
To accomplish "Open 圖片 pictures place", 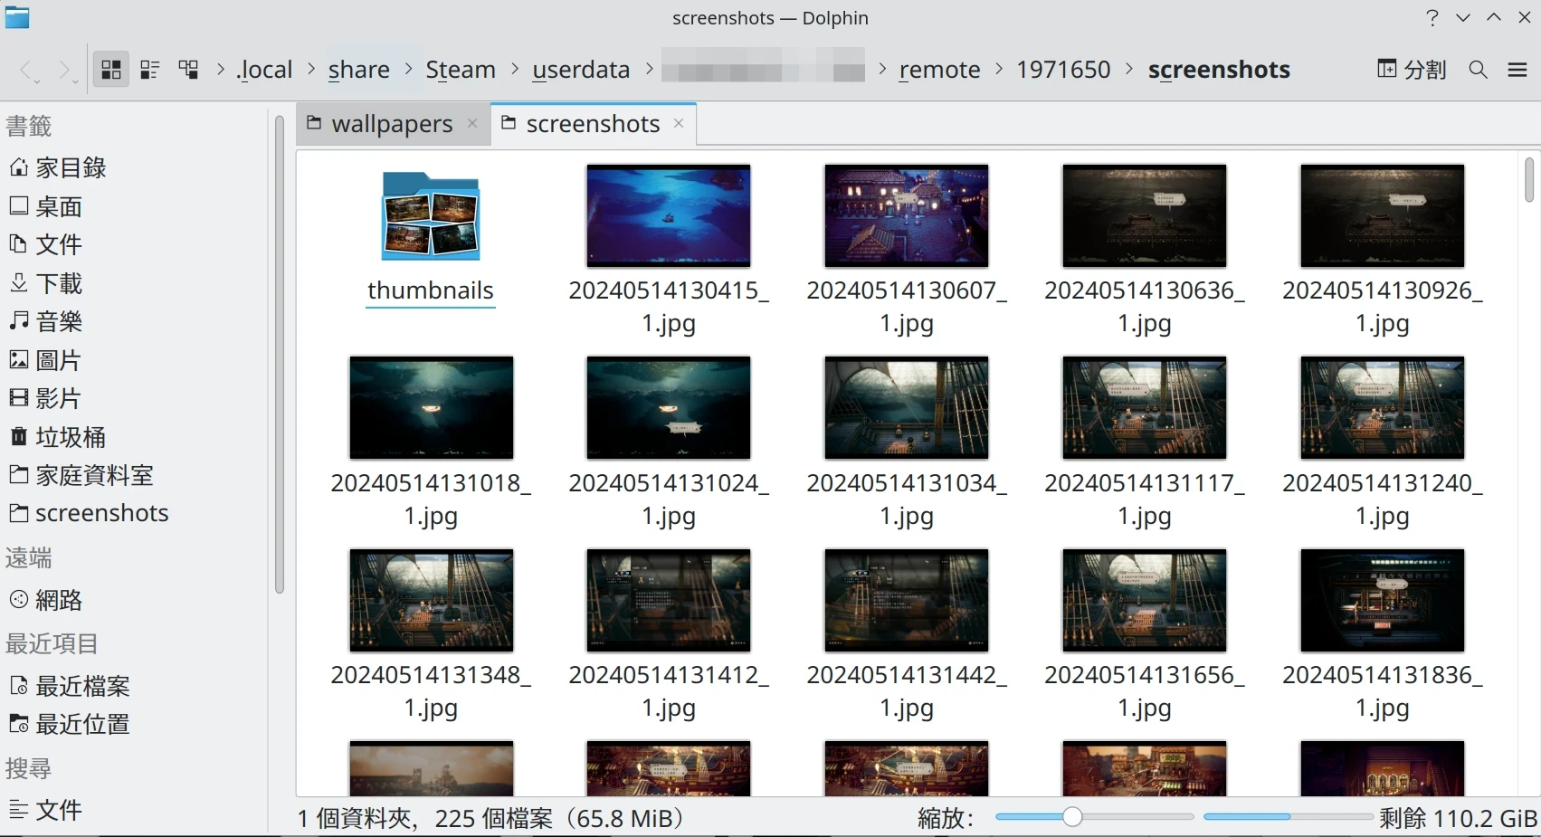I will pyautogui.click(x=45, y=360).
